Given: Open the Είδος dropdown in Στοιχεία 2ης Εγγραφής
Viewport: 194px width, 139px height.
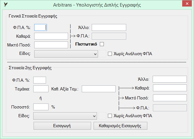Looking at the screenshot, I should tap(65, 116).
